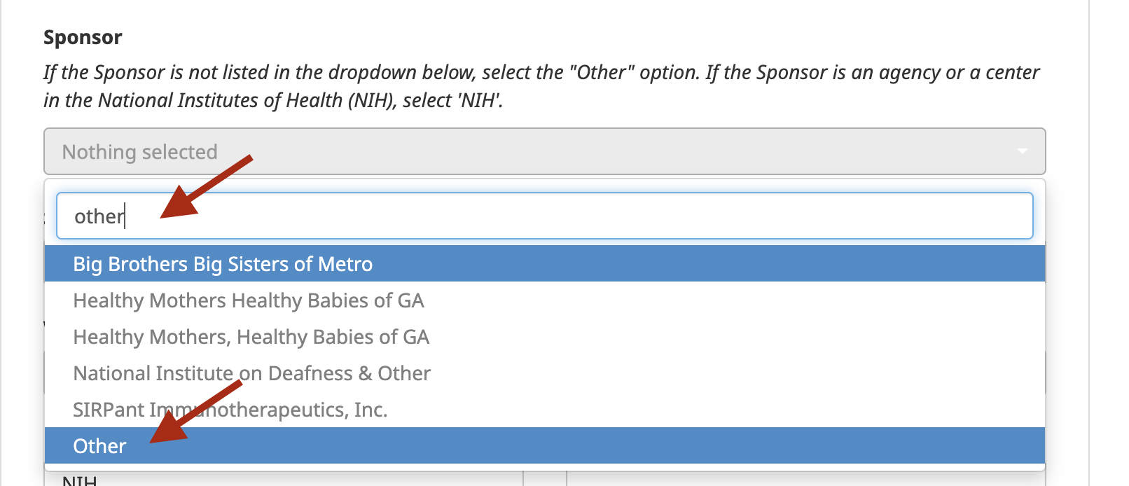Screen dimensions: 1129x486
Task: Choose "Healthy Mothers, Healthy Babies of GA" with comma
Action: click(251, 337)
